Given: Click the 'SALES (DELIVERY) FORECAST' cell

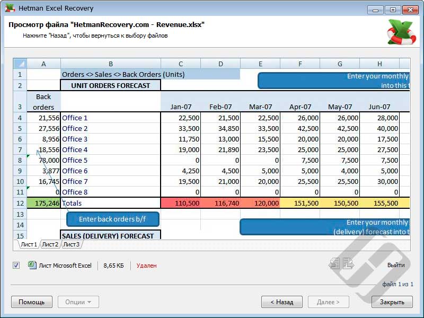Looking at the screenshot, I should 111,235.
